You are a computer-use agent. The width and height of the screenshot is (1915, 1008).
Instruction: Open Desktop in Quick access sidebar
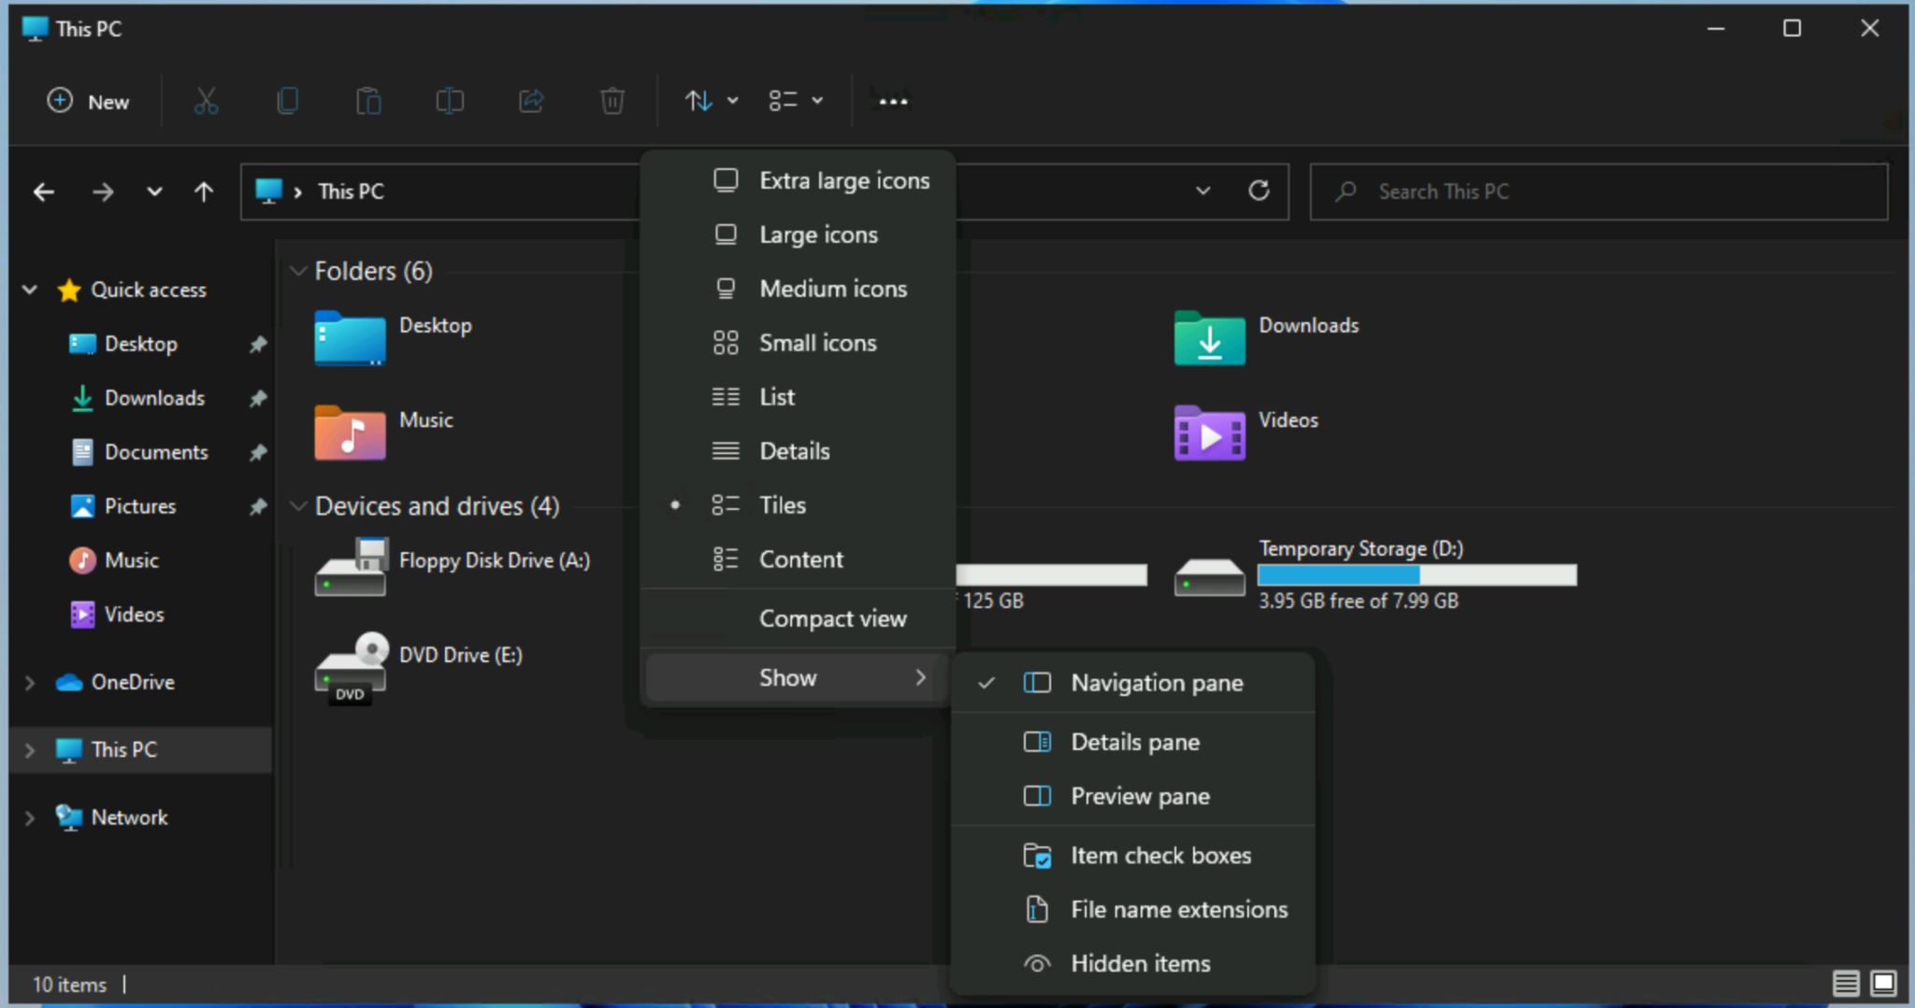pos(141,344)
